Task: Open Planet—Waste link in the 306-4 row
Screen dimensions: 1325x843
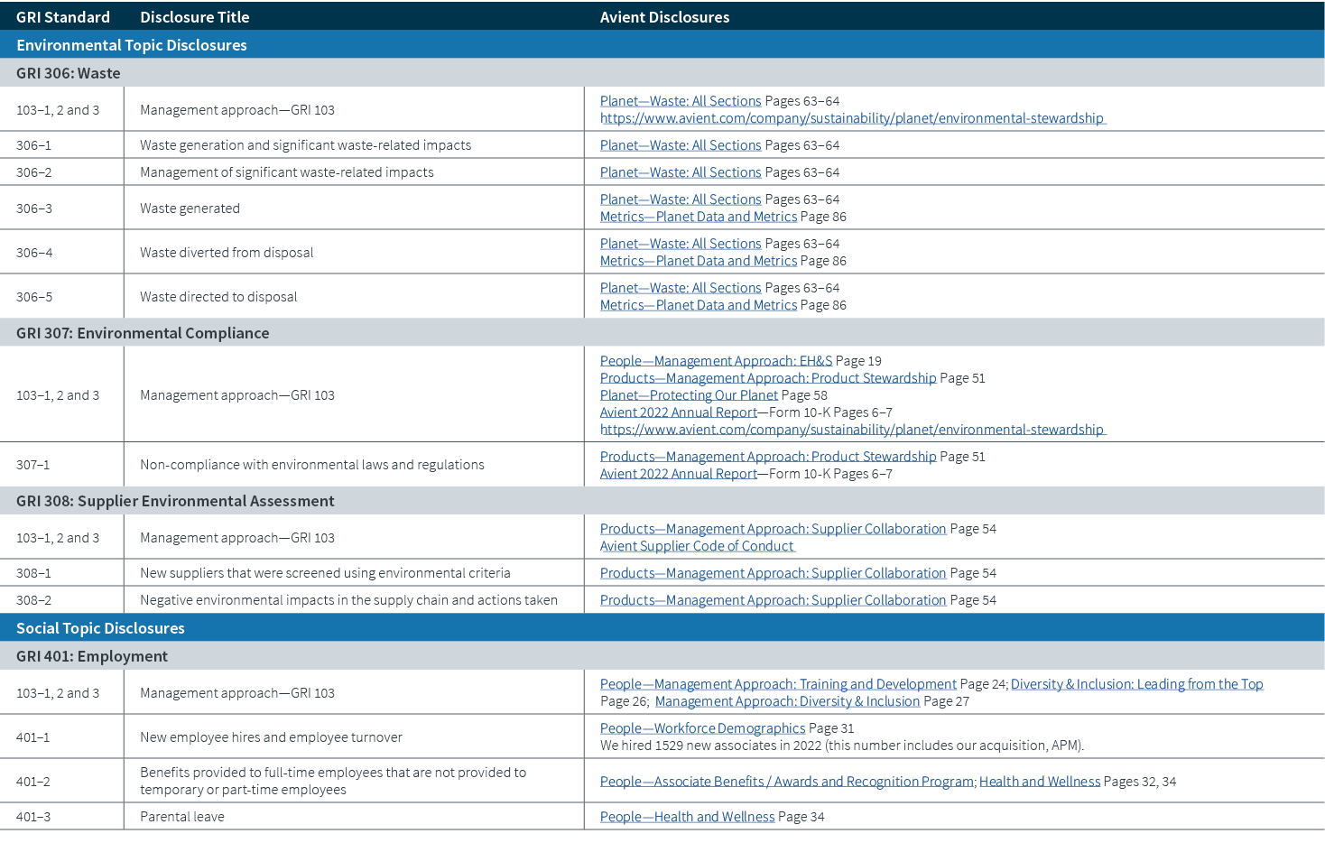Action: tap(681, 243)
